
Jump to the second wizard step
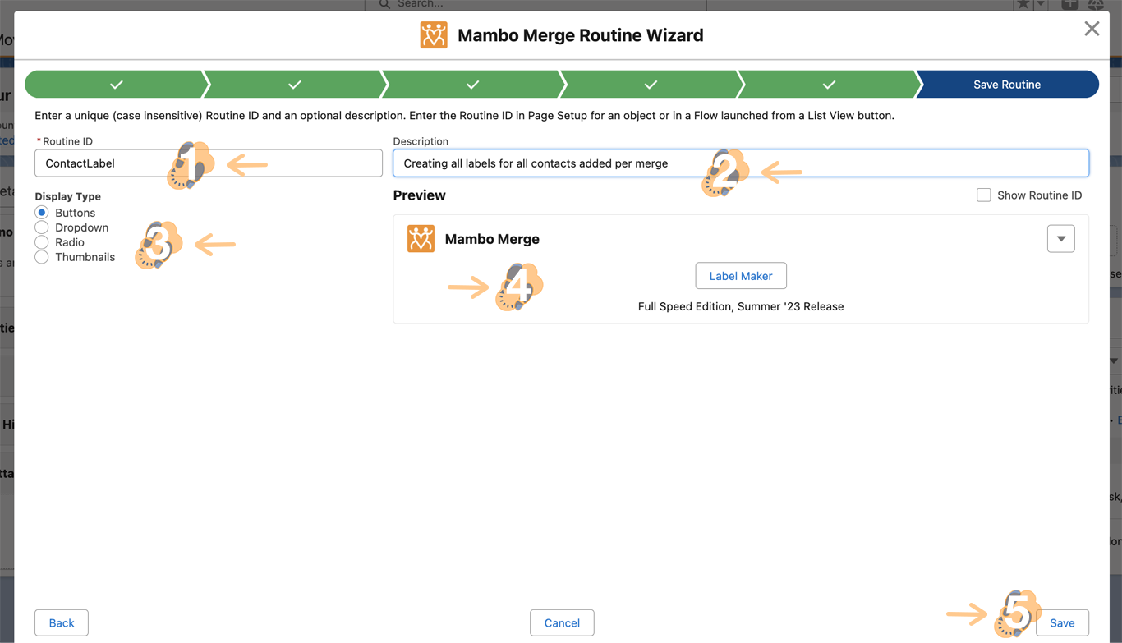294,85
